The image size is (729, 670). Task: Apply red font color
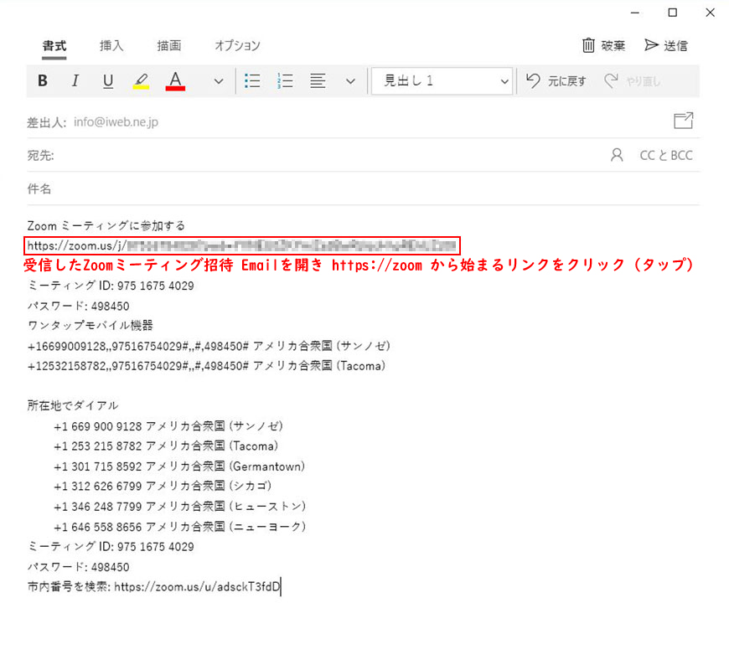175,81
